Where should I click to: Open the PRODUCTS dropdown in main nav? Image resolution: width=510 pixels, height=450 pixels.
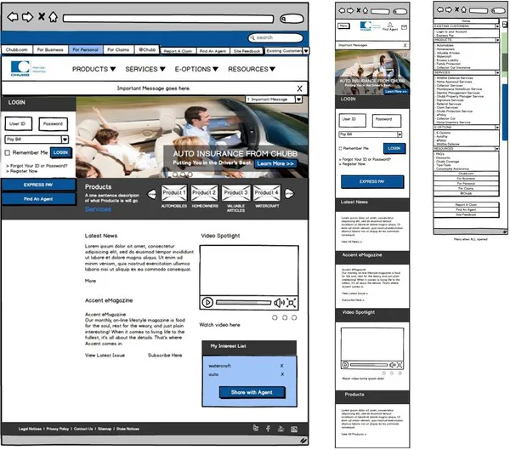pyautogui.click(x=93, y=69)
